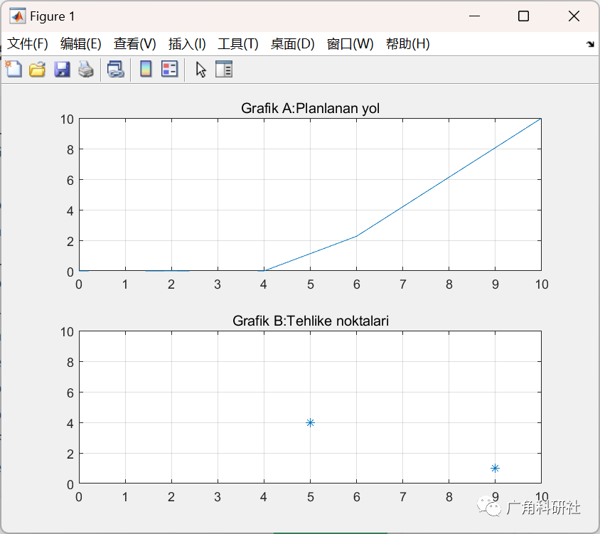Create a new figure
The image size is (600, 534).
coord(14,69)
